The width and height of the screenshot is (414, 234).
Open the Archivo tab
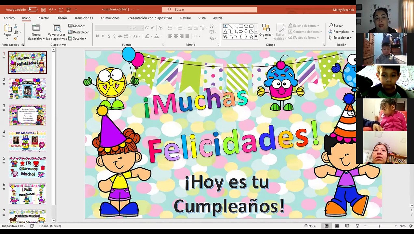click(9, 18)
